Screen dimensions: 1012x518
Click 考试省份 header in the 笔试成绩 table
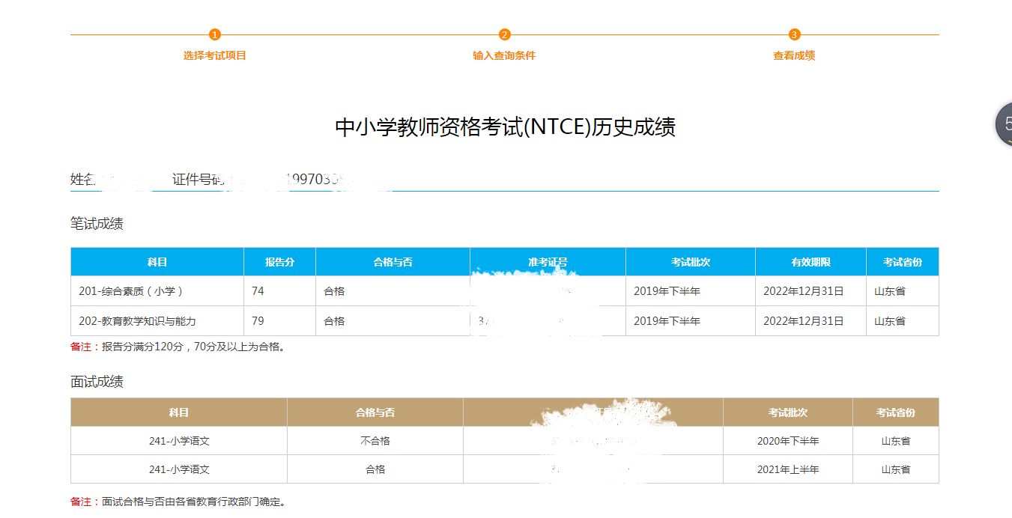903,262
